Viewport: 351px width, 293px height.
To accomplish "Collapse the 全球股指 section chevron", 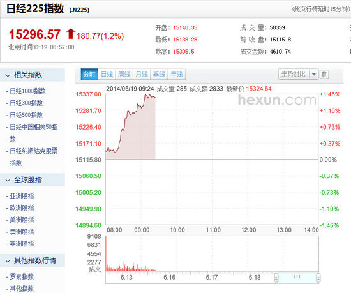I will click(x=8, y=180).
